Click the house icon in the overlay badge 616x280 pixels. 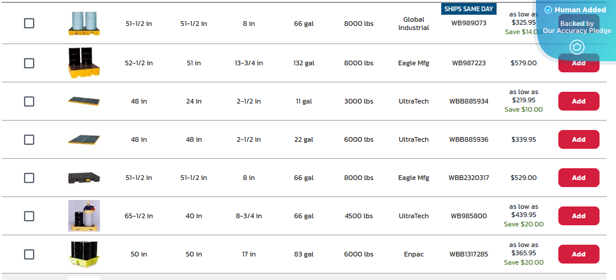[577, 47]
